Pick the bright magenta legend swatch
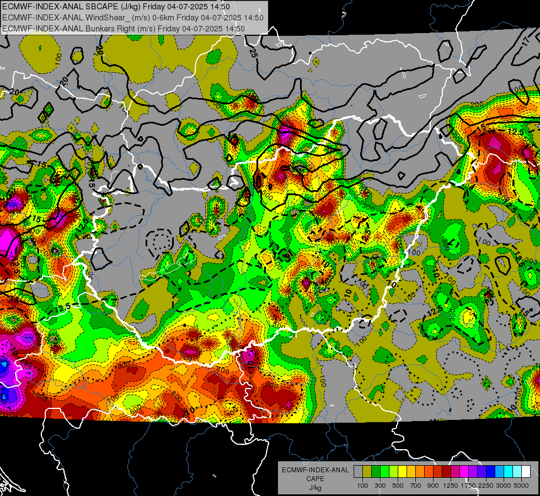 pyautogui.click(x=464, y=472)
